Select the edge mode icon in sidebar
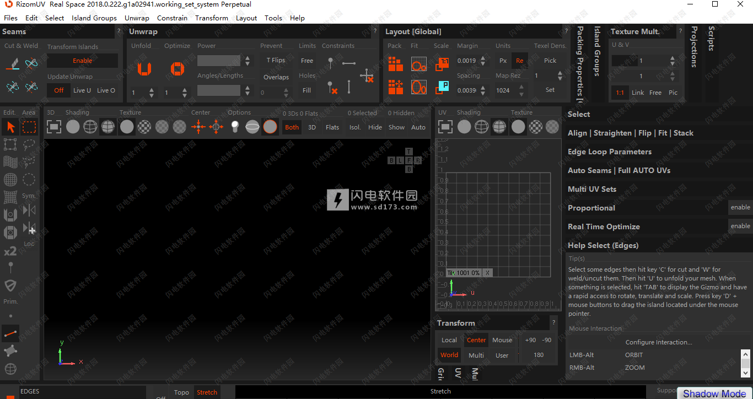753x399 pixels. pos(10,333)
